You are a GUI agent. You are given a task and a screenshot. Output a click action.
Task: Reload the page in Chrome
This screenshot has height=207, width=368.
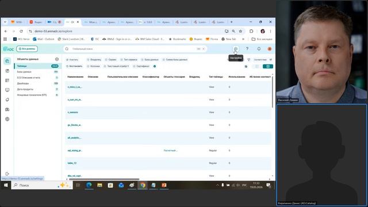21,31
